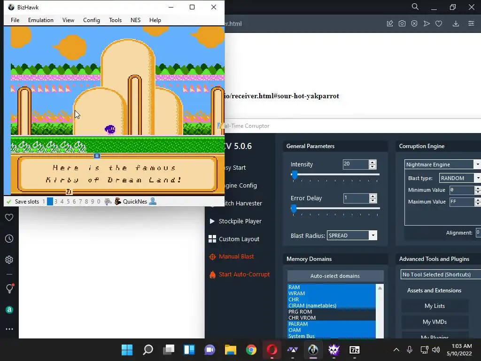Open Opera's downloads icon

pos(456,24)
